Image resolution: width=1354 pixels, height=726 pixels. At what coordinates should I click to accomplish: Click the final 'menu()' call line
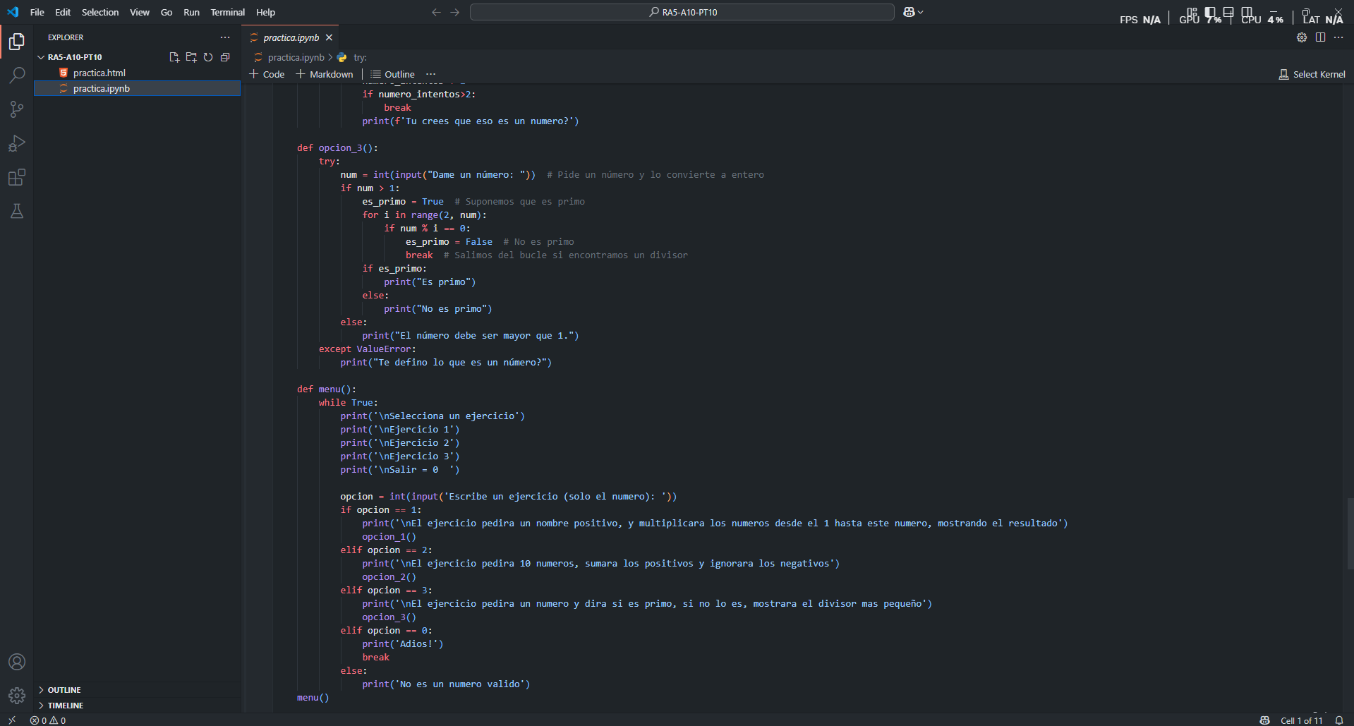313,697
